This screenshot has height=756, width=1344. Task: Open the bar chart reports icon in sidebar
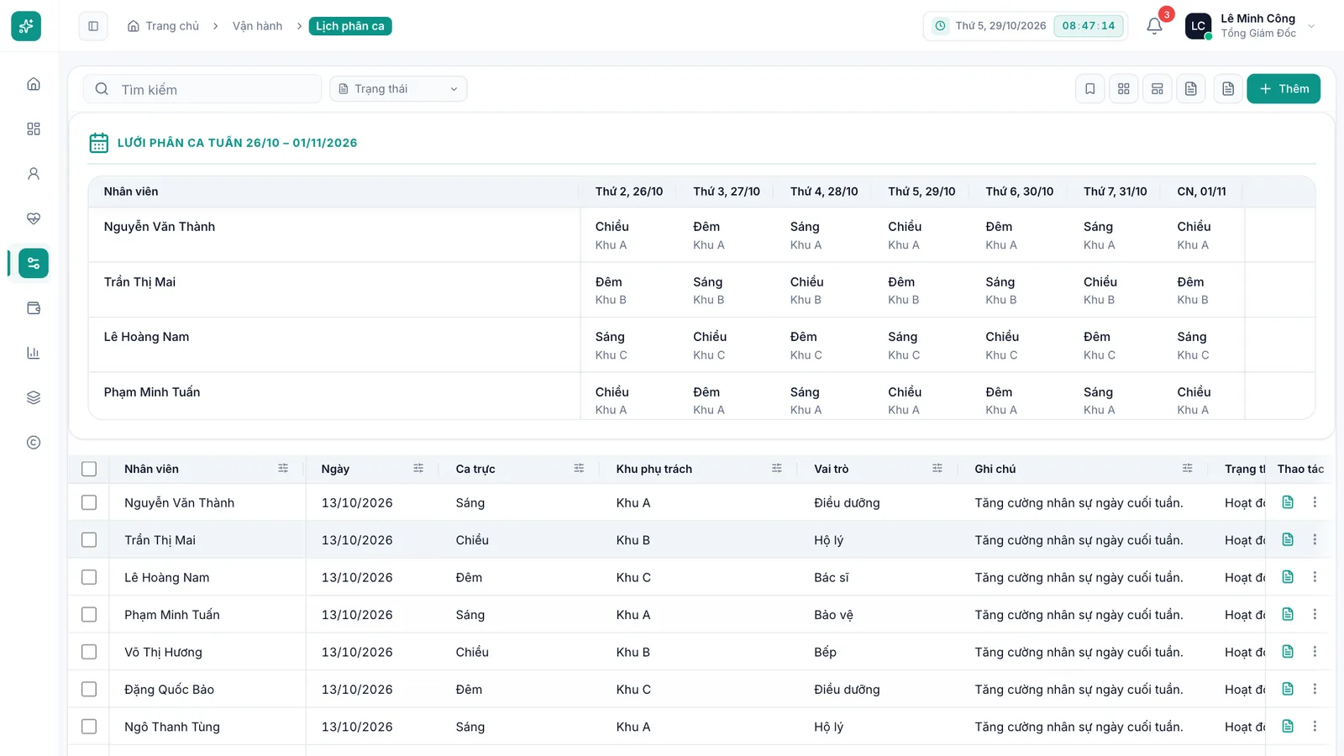pos(34,353)
